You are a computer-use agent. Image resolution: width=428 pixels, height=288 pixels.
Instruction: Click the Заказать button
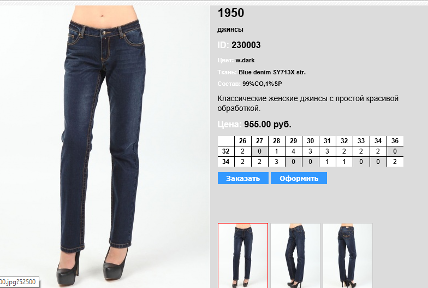click(x=243, y=178)
